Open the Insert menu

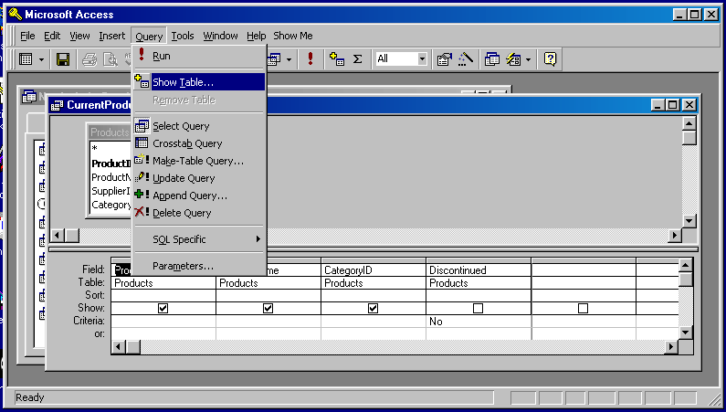pos(112,36)
